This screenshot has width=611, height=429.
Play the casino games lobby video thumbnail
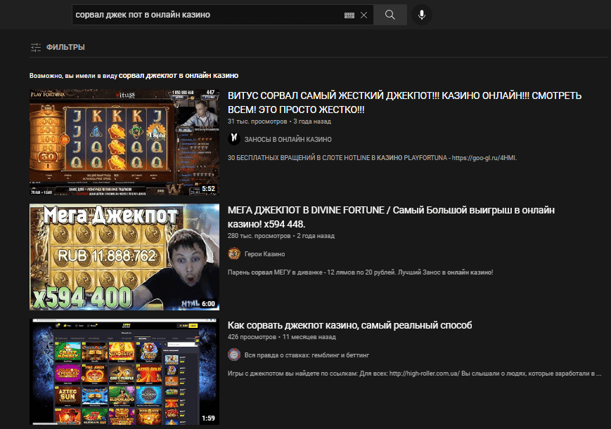pyautogui.click(x=124, y=371)
